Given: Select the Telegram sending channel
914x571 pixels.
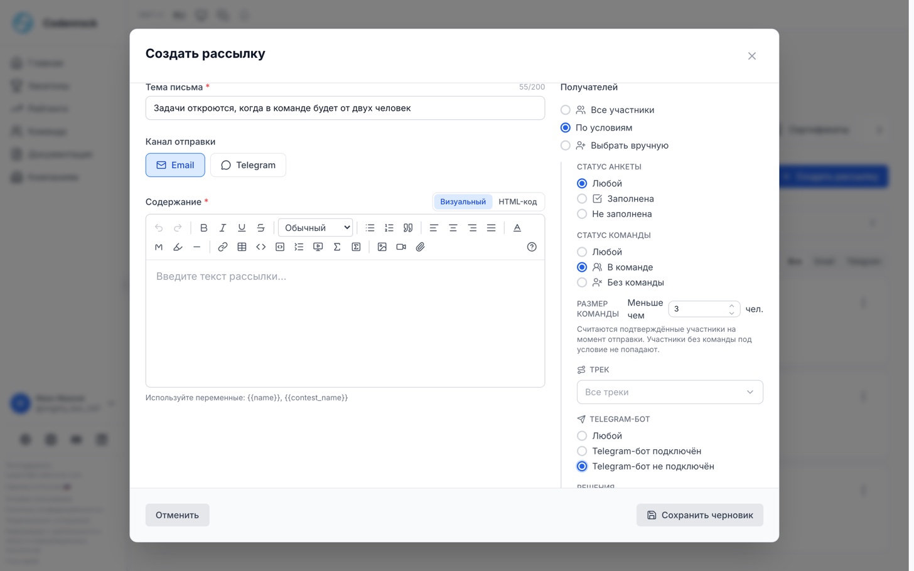Looking at the screenshot, I should 248,165.
